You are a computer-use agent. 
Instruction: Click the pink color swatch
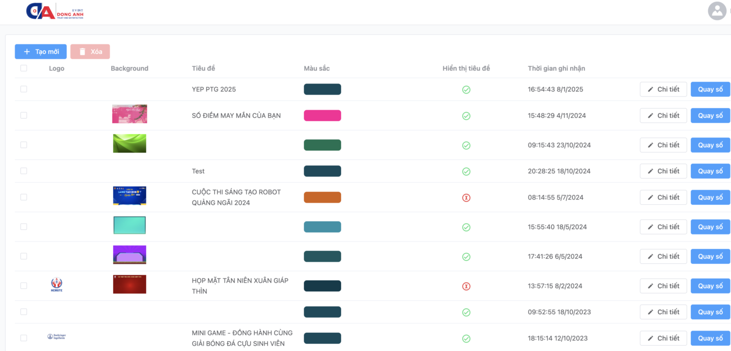322,115
